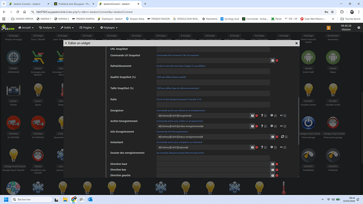Select the AV ENTREE camera widget

(x=14, y=123)
